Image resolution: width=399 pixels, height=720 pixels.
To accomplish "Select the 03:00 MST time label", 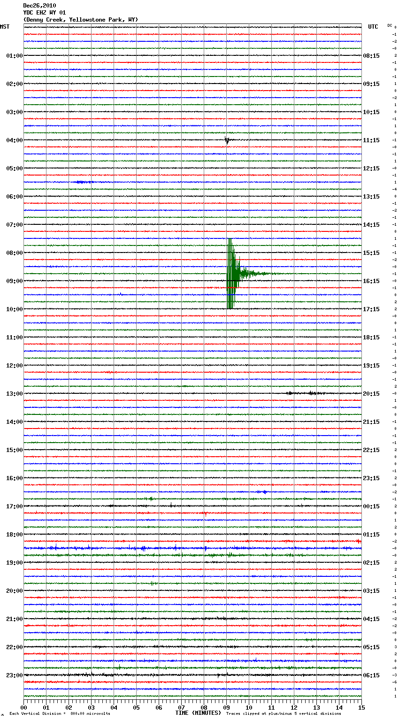I will [x=14, y=112].
